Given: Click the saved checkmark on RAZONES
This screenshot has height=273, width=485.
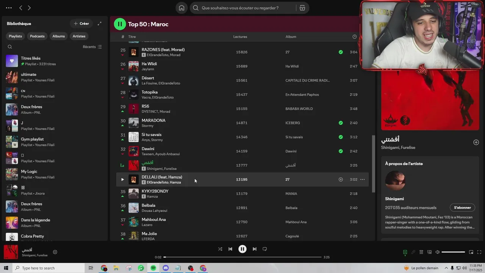Looking at the screenshot, I should 341,52.
